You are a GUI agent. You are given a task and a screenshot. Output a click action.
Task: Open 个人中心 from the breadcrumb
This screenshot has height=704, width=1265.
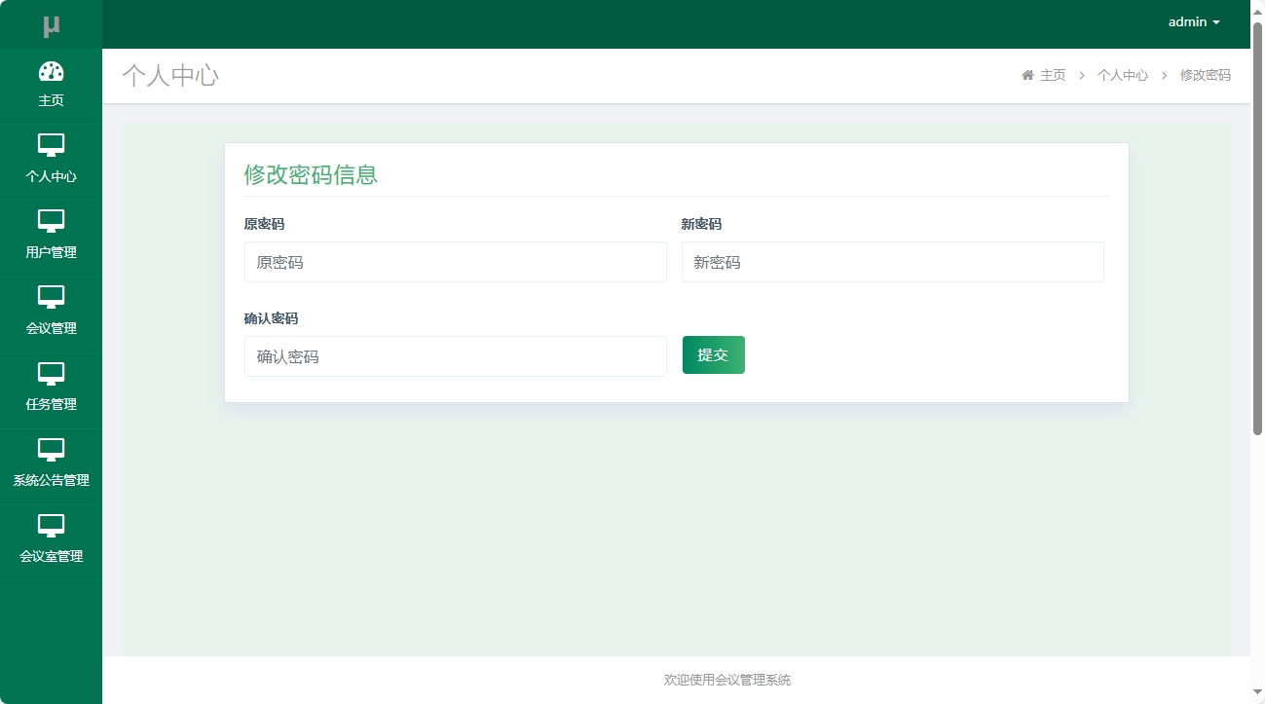[1122, 74]
